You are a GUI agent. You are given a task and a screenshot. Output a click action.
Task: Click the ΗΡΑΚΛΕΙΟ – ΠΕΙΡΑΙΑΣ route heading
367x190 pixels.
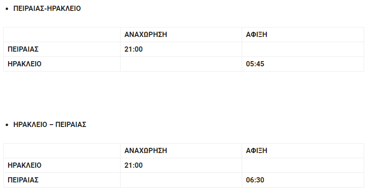click(x=50, y=125)
